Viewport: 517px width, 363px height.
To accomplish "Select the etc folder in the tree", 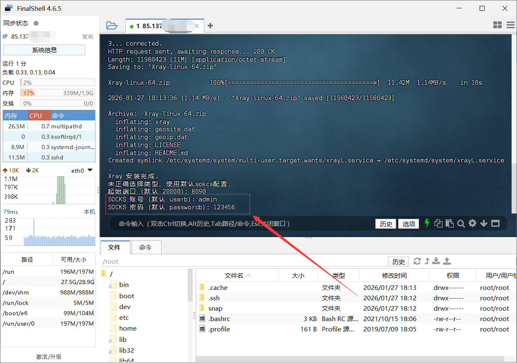I will 124,318.
